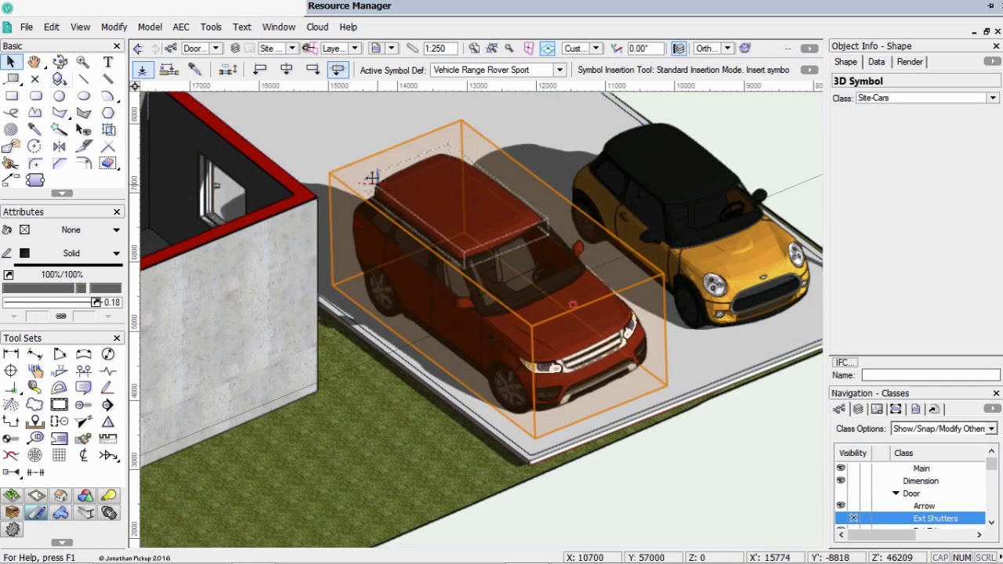Screen dimensions: 1003x564
Task: Select the Eraser tool
Action: [x=108, y=163]
